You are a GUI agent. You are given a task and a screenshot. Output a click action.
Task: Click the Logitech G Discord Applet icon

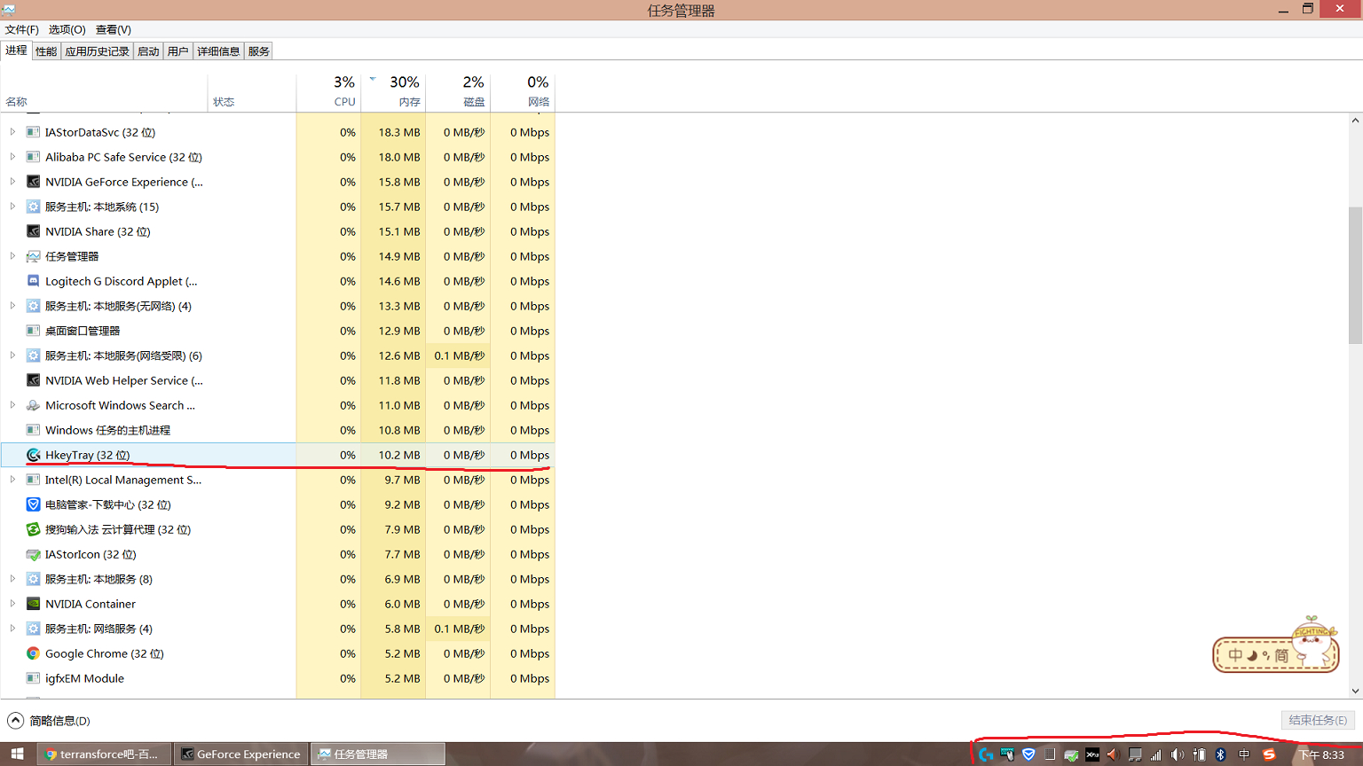33,281
